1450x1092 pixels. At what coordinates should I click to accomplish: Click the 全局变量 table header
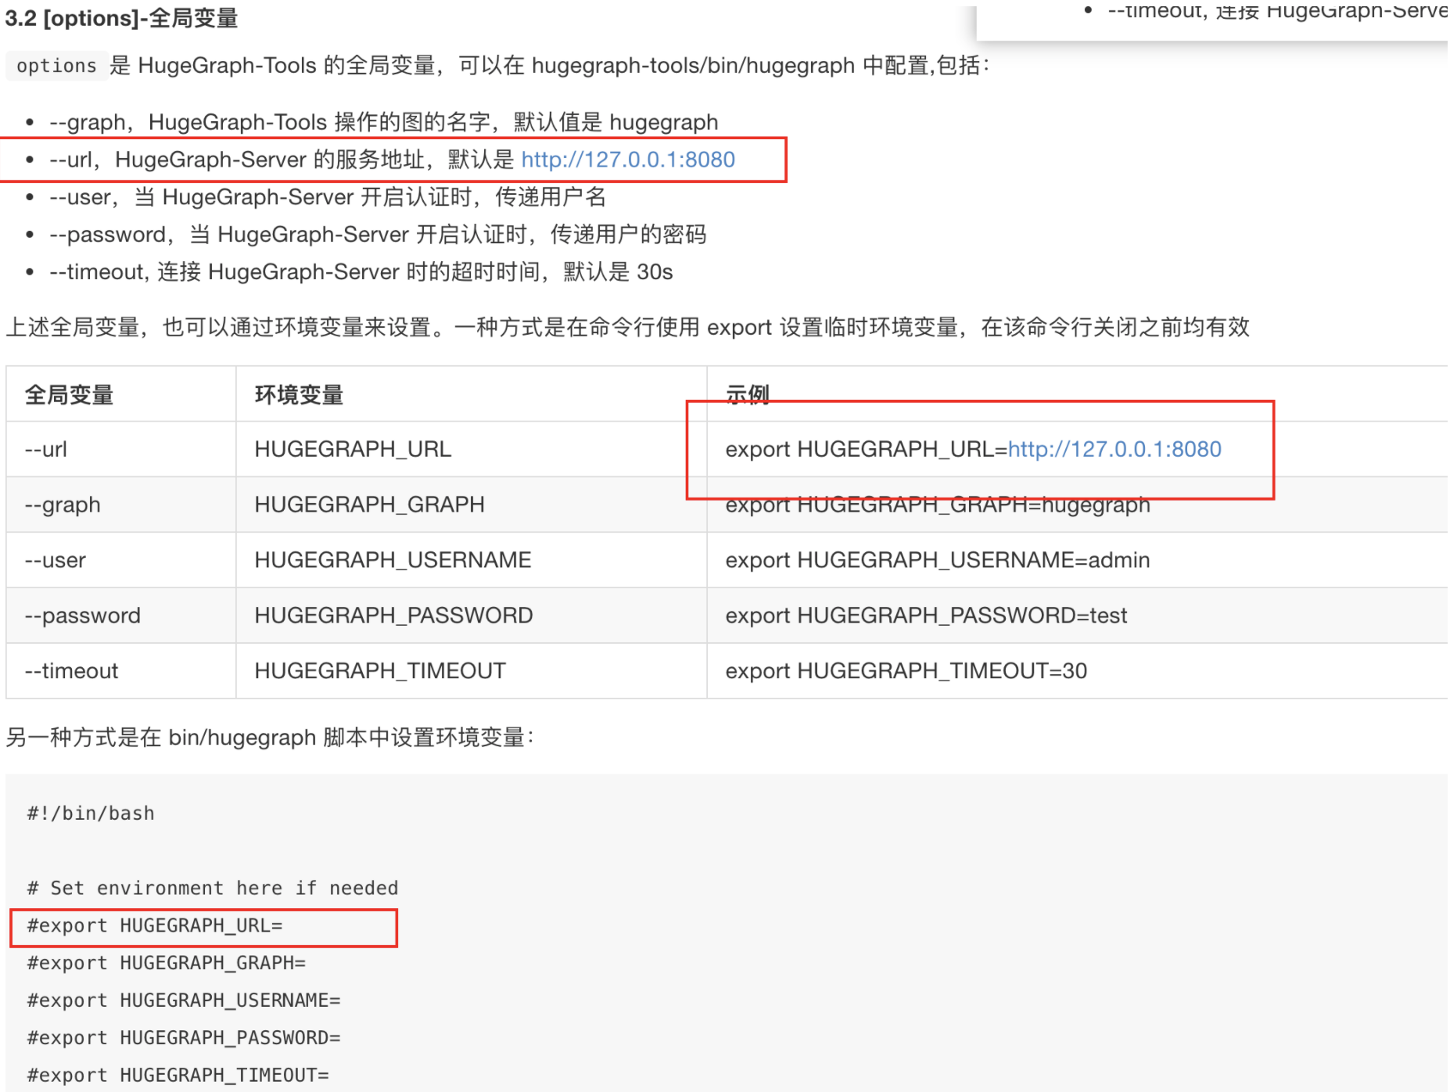point(69,394)
